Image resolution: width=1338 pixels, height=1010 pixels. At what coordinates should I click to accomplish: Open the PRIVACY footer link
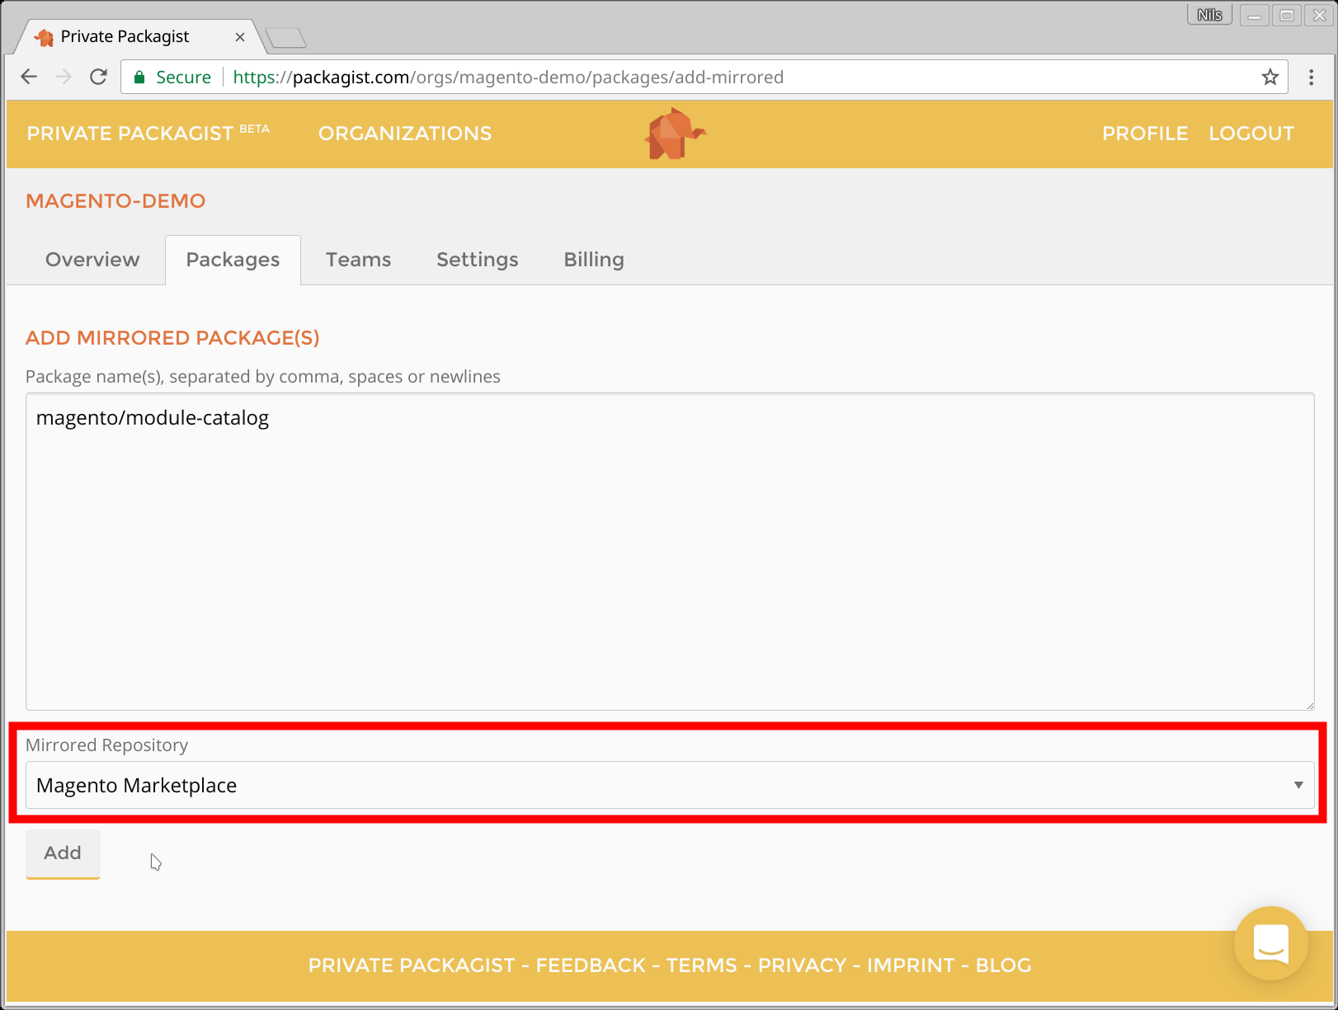click(802, 965)
